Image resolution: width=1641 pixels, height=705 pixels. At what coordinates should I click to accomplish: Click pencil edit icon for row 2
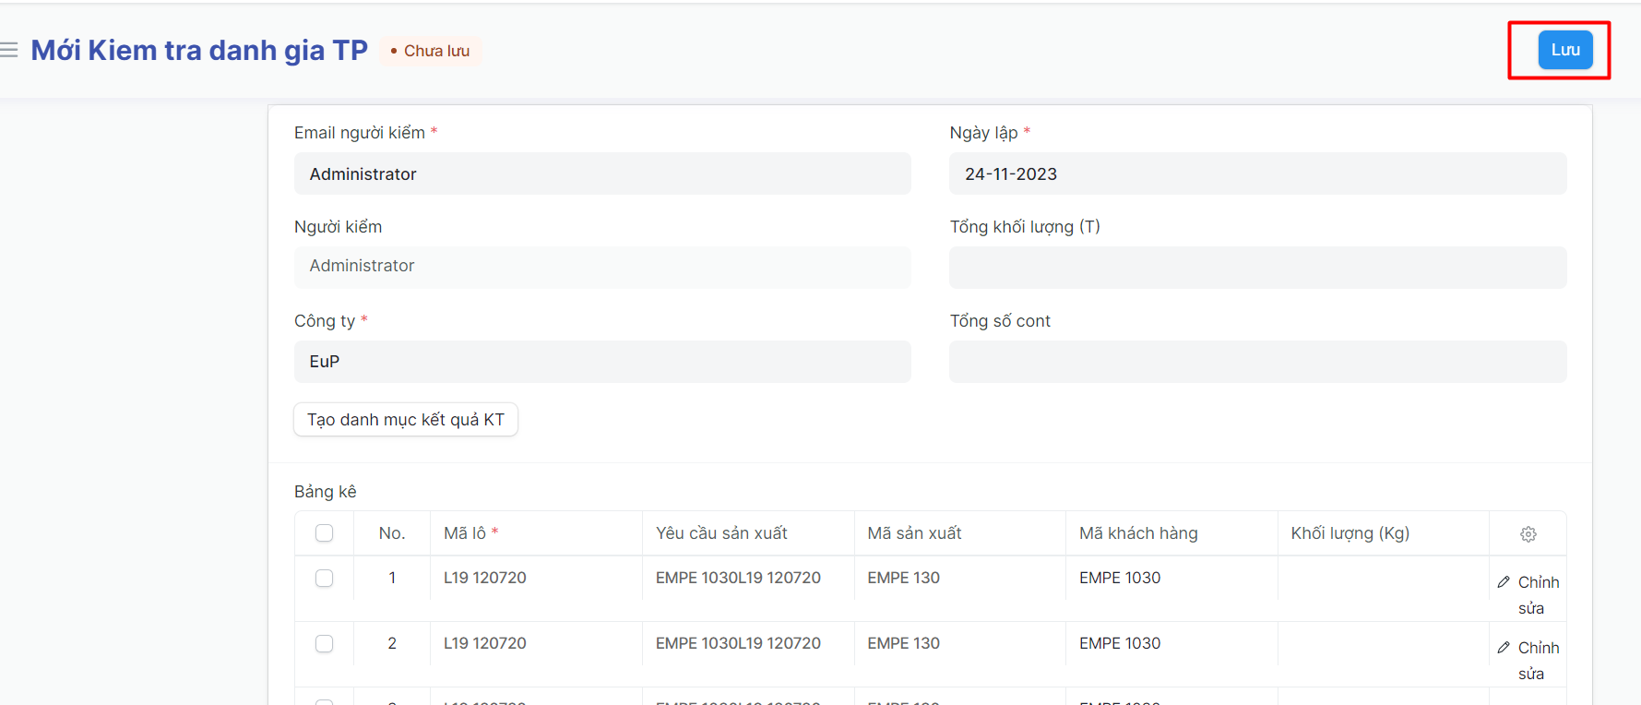[1504, 648]
